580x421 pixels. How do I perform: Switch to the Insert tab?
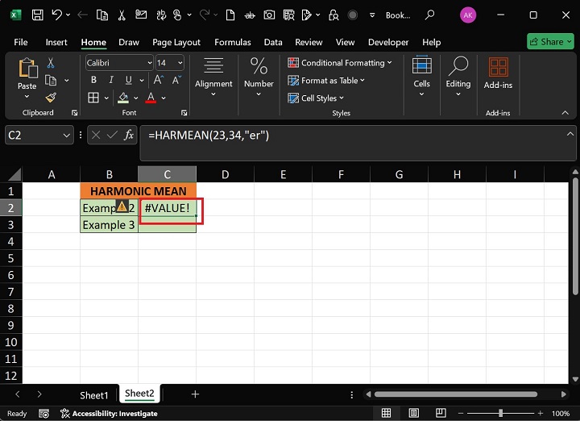(x=56, y=42)
